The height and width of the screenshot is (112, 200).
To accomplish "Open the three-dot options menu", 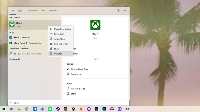I will 124,10.
